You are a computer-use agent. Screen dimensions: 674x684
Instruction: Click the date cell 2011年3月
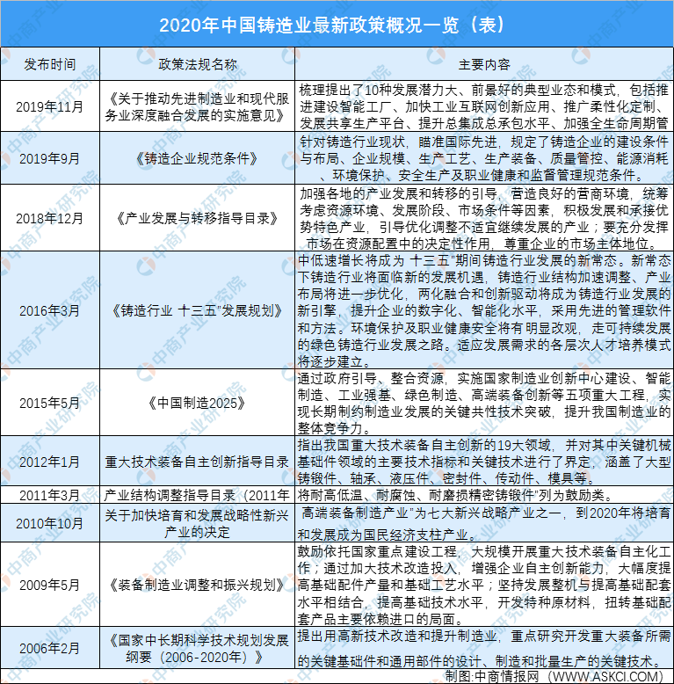tap(50, 495)
